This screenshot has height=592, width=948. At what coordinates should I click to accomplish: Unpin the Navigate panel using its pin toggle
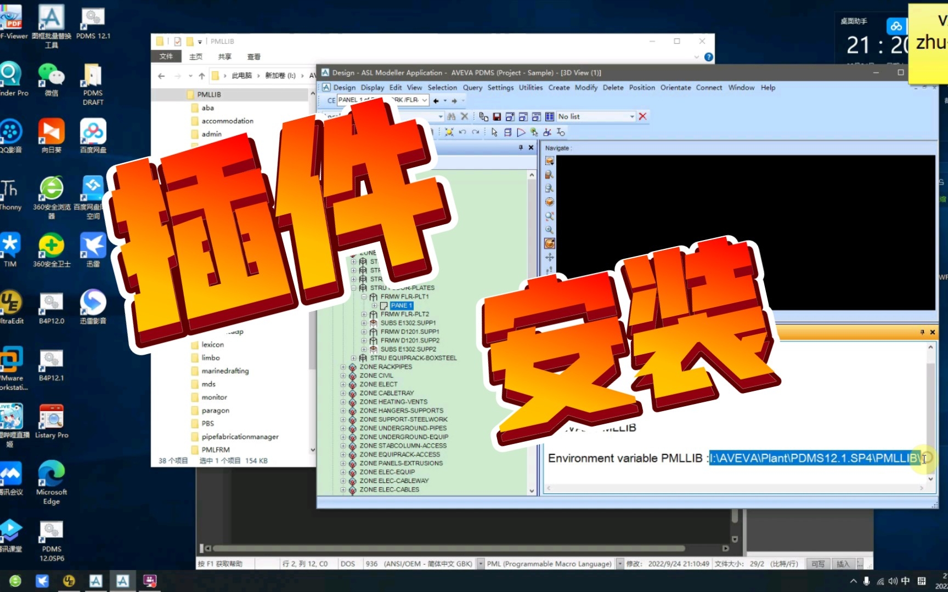pos(520,147)
